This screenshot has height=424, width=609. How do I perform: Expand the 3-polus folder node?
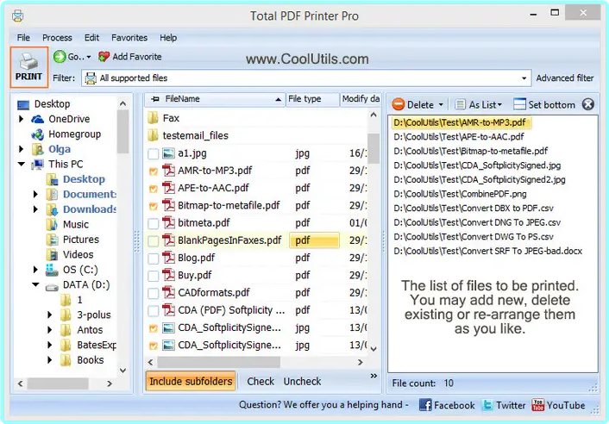(49, 315)
